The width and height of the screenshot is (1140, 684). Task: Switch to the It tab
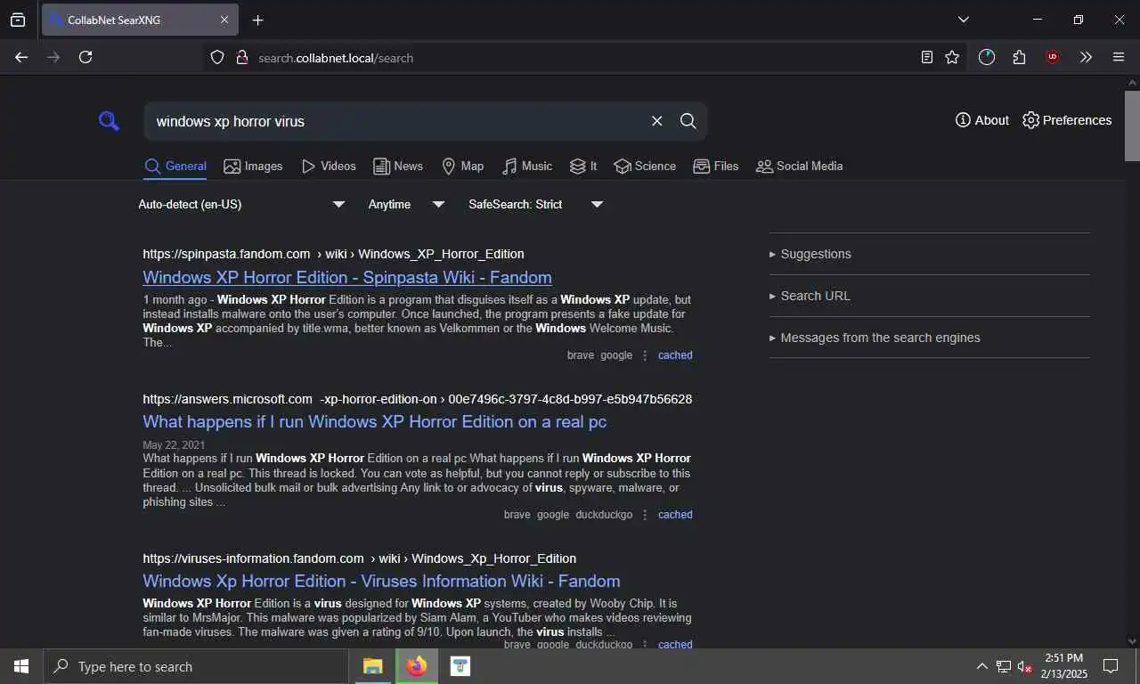583,167
